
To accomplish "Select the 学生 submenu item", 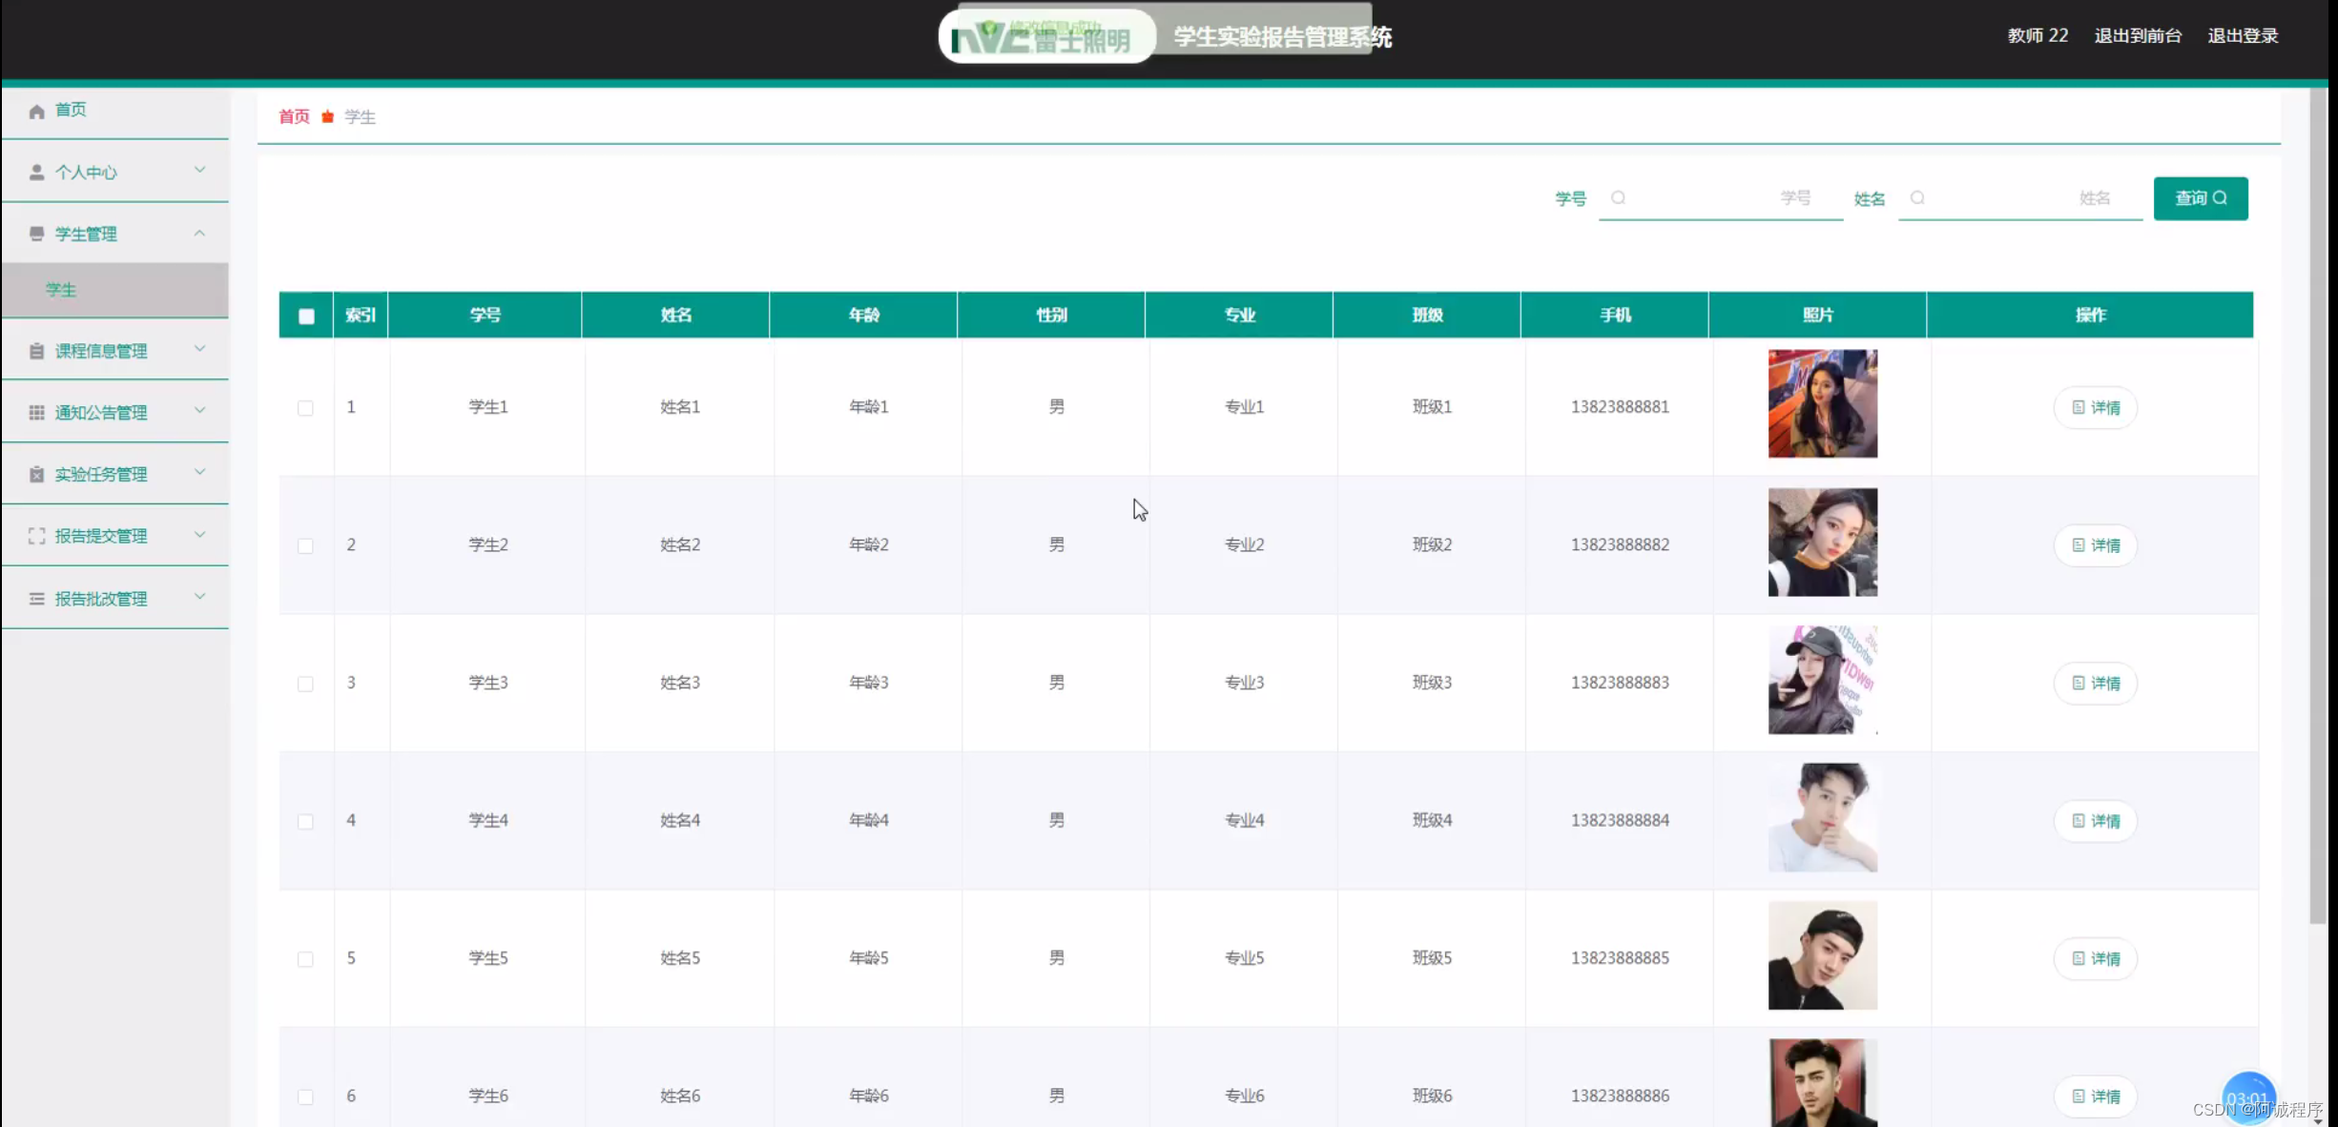I will [61, 290].
